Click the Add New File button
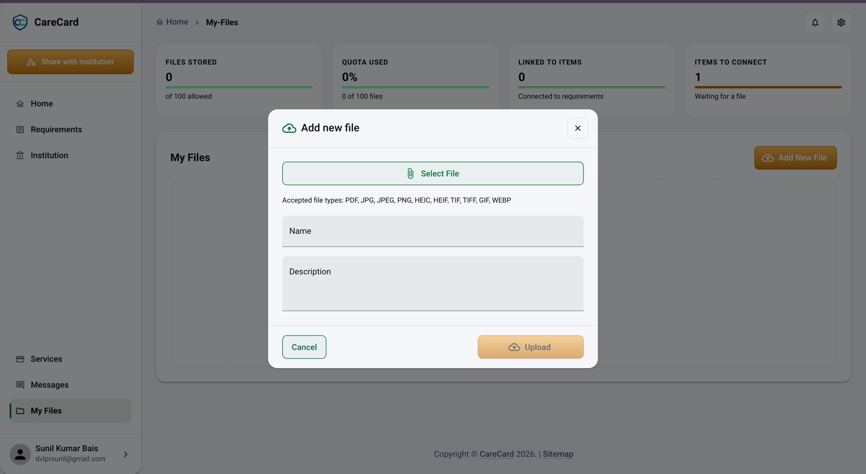This screenshot has width=866, height=474. coord(795,158)
